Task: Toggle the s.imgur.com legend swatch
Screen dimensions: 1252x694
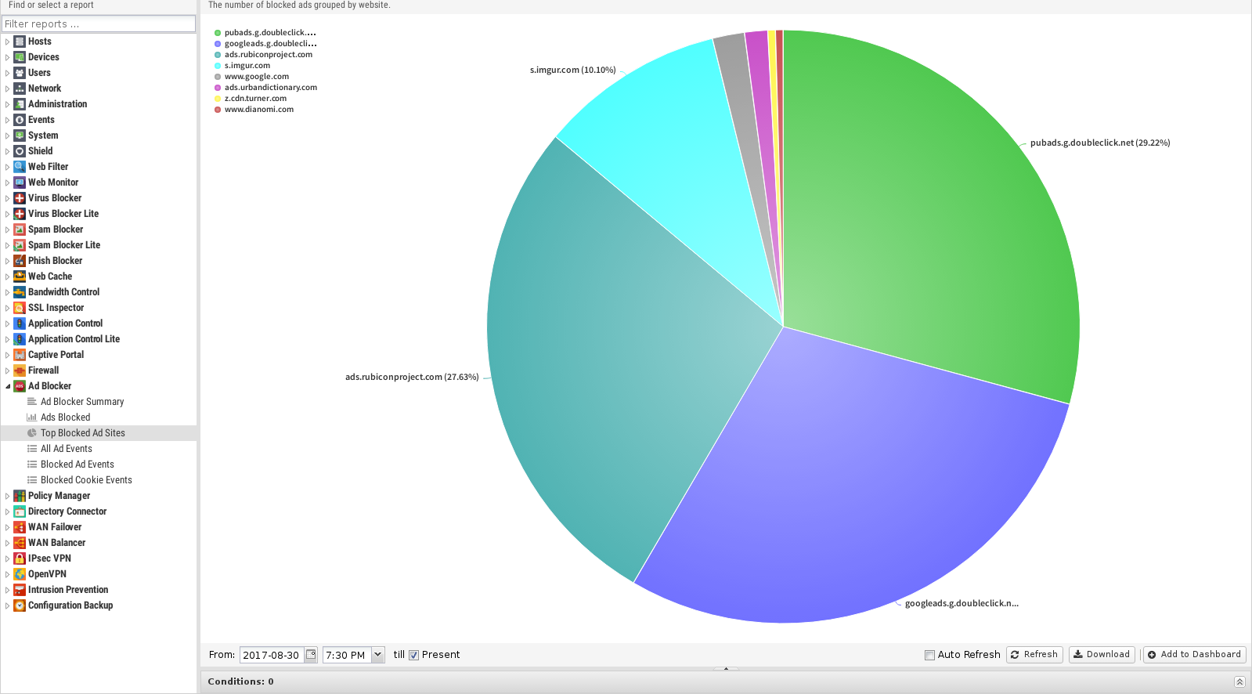Action: tap(218, 66)
